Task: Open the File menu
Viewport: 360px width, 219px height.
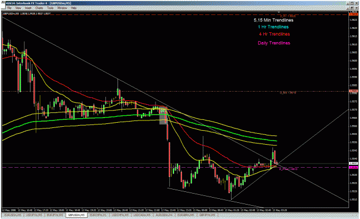Action: [x=9, y=8]
